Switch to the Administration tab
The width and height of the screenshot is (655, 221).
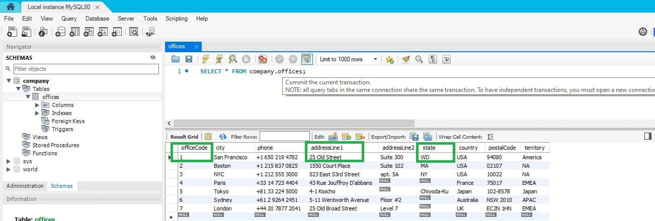coord(25,186)
